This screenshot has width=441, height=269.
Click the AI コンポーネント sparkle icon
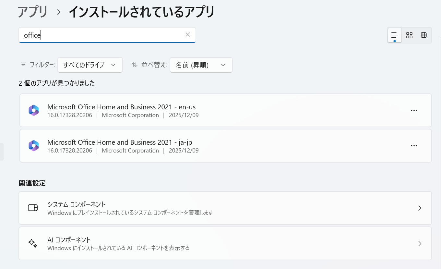[33, 243]
